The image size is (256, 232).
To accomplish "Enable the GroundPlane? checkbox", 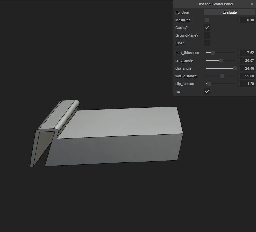I will coord(207,35).
